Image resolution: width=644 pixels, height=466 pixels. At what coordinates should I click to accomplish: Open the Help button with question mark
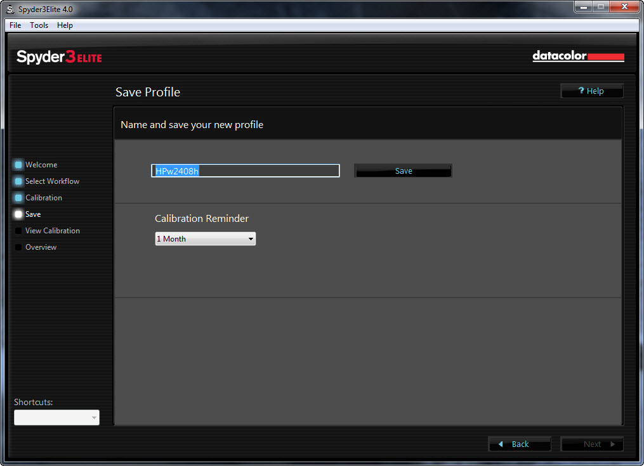591,91
